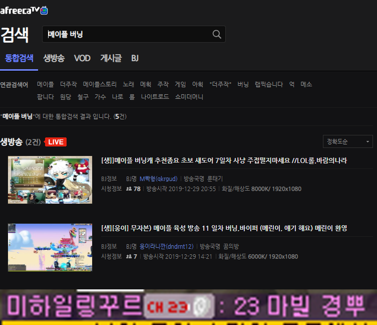The width and height of the screenshot is (377, 325).
Task: Click quality text 6000K/ 1920x1080
Action: [x=273, y=257]
